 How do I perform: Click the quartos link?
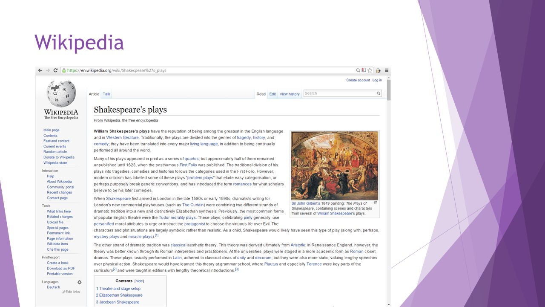point(192,159)
